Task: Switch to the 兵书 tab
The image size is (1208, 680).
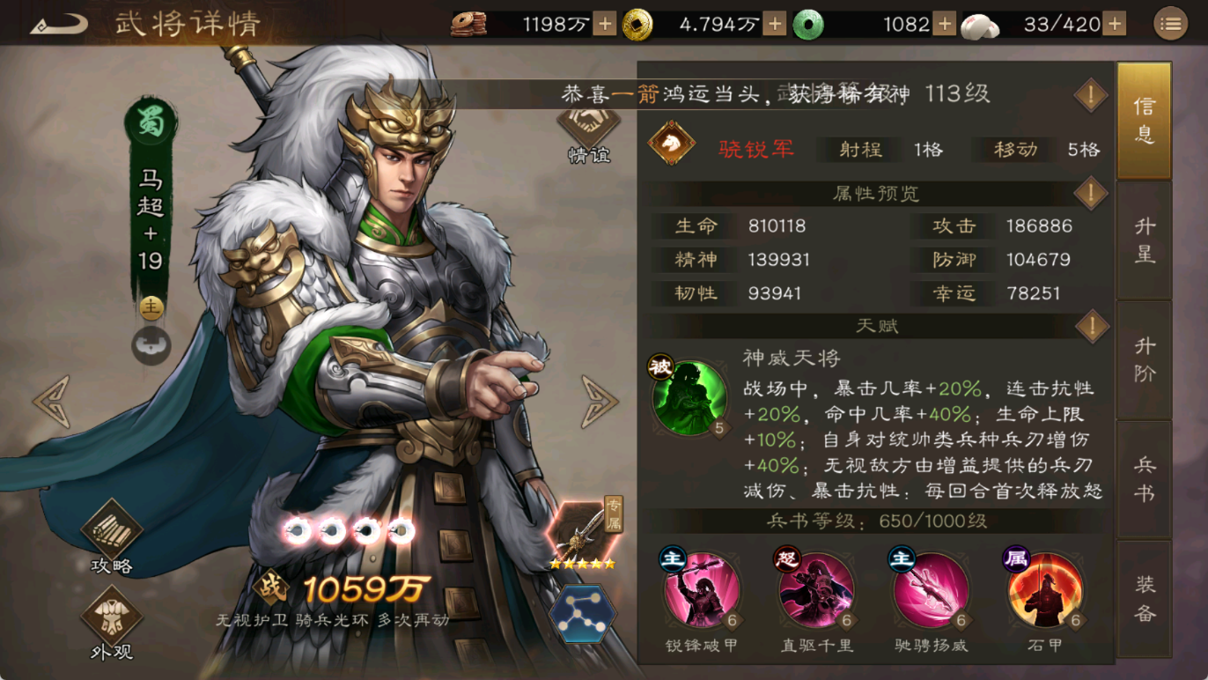Action: coord(1144,479)
